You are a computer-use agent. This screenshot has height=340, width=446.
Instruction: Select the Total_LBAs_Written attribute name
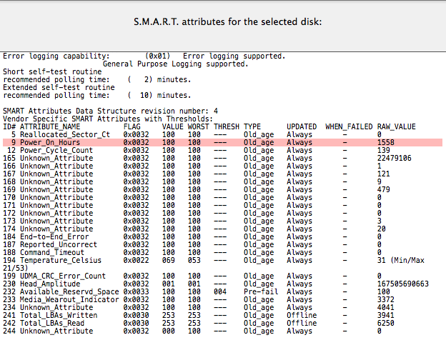(x=59, y=315)
